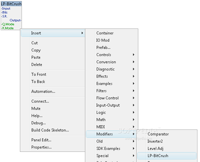Select Delete in the context menu
This screenshot has width=200, height=162.
pyautogui.click(x=53, y=65)
